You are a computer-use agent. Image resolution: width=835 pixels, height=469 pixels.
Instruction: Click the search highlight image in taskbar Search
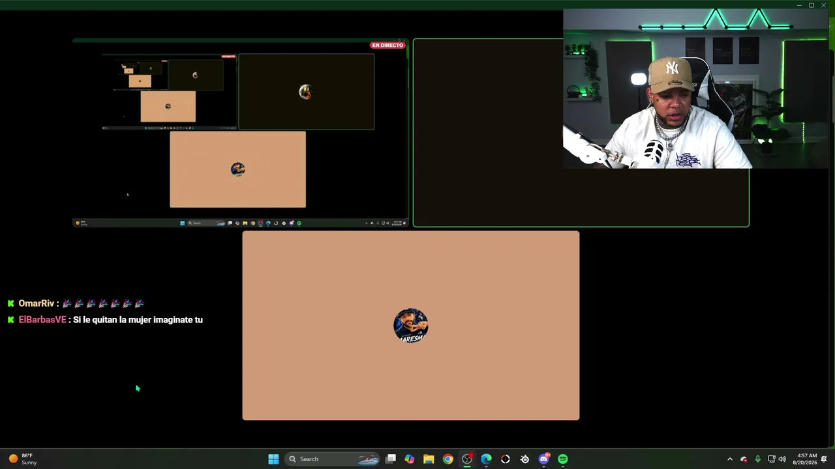point(369,459)
